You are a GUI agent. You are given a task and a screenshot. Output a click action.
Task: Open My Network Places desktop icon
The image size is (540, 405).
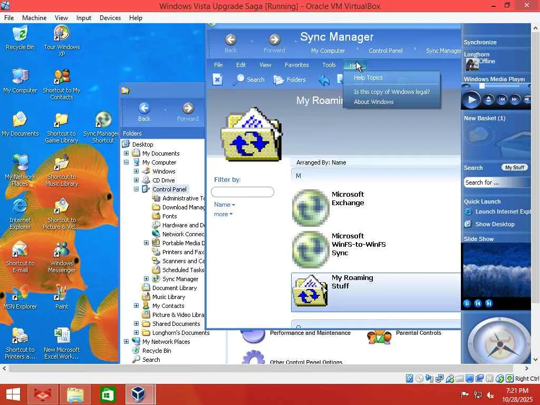(20, 171)
